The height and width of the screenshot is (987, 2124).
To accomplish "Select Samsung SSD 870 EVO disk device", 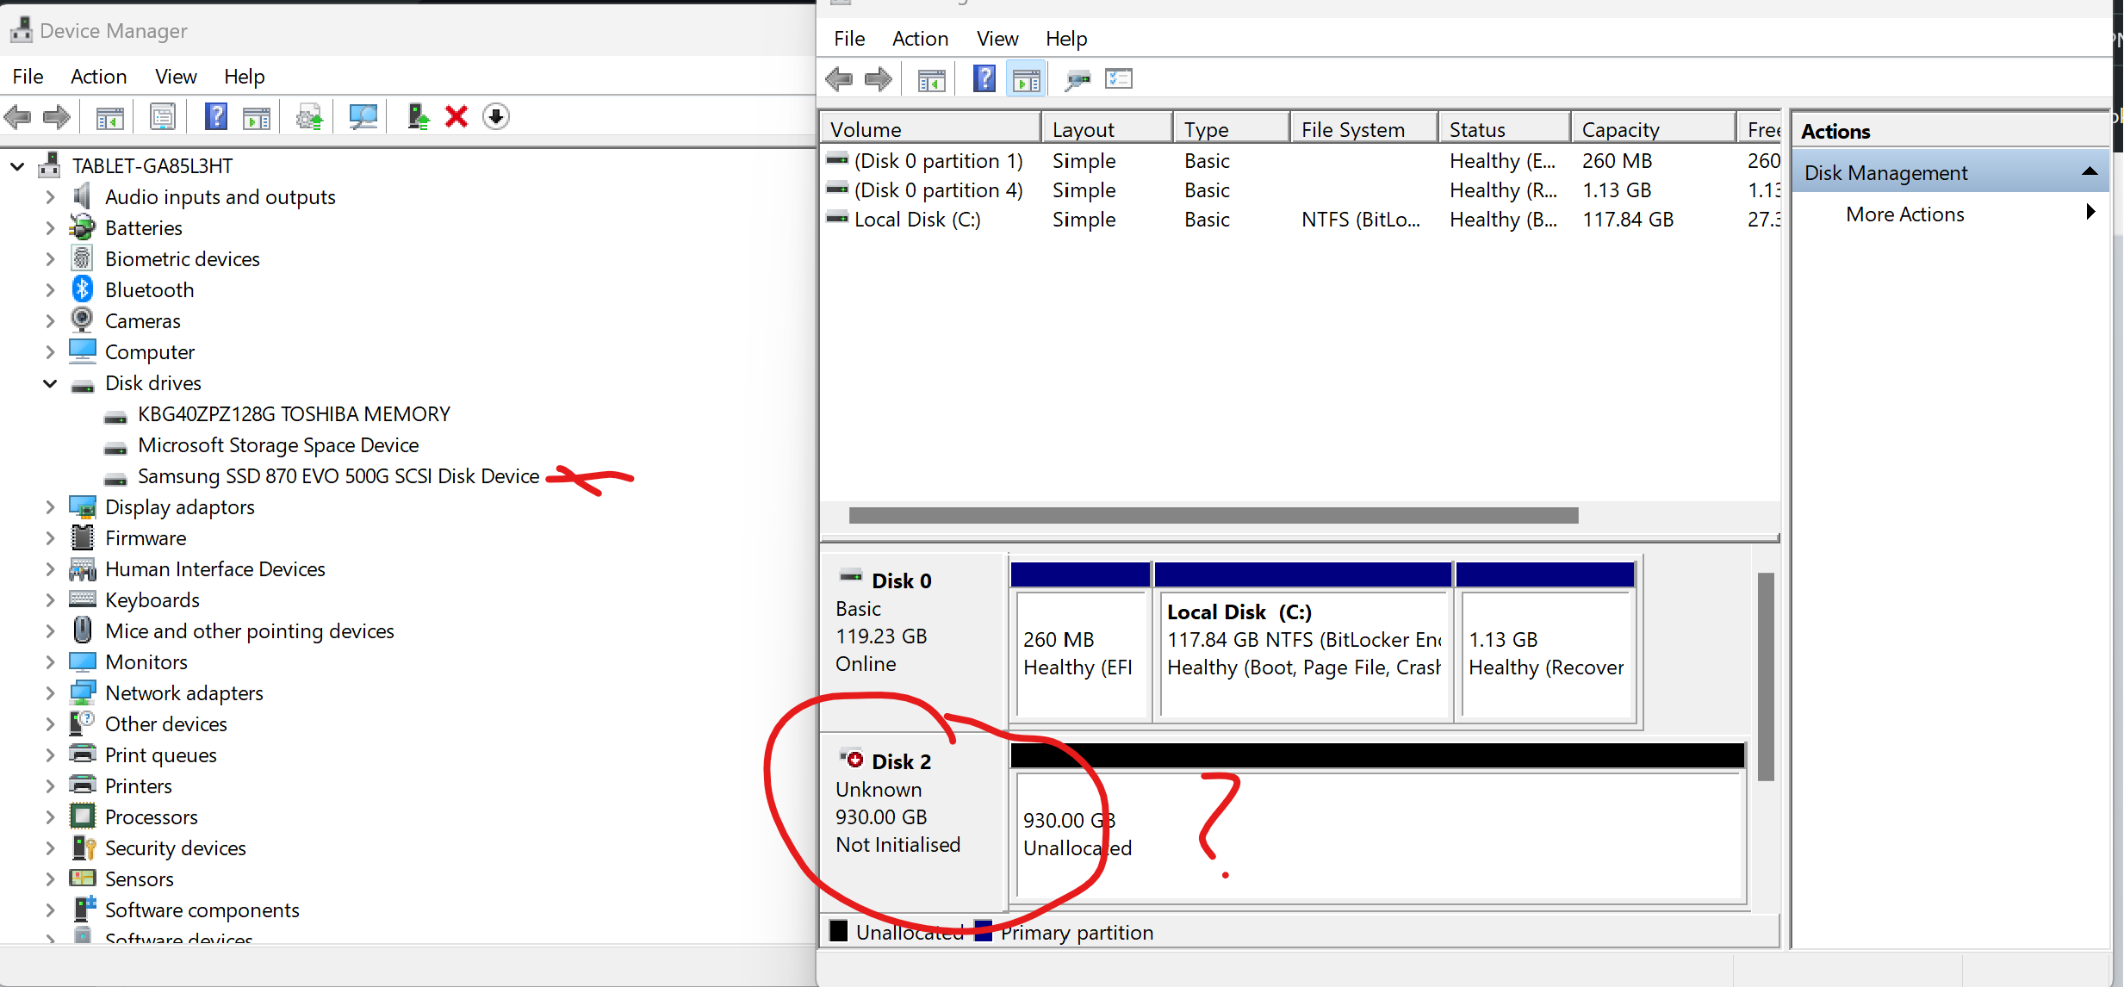I will [338, 476].
